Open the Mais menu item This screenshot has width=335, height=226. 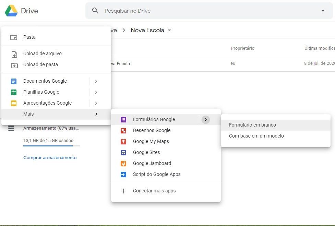coord(56,114)
